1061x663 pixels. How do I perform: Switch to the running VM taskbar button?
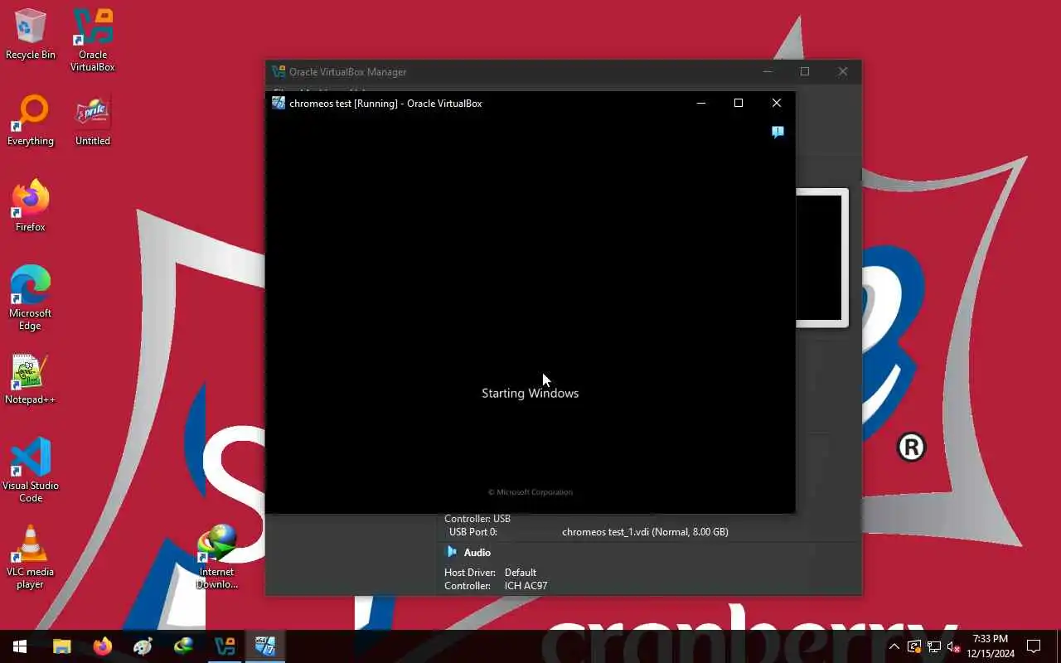pos(265,646)
